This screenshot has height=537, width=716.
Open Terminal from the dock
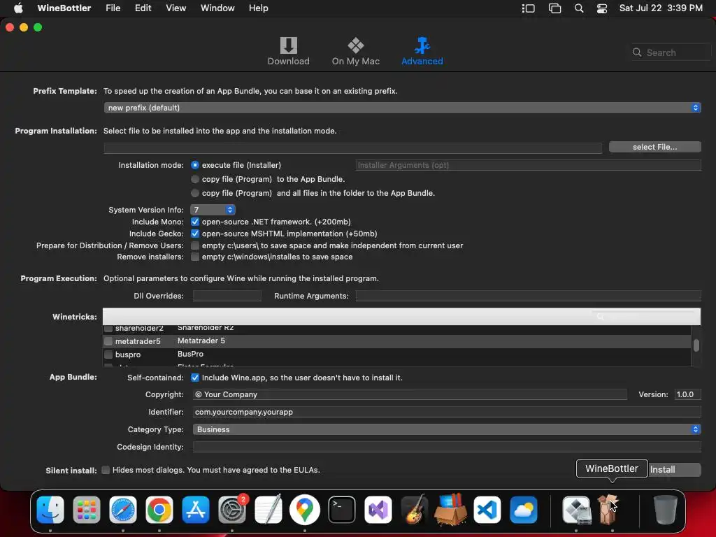(x=341, y=509)
